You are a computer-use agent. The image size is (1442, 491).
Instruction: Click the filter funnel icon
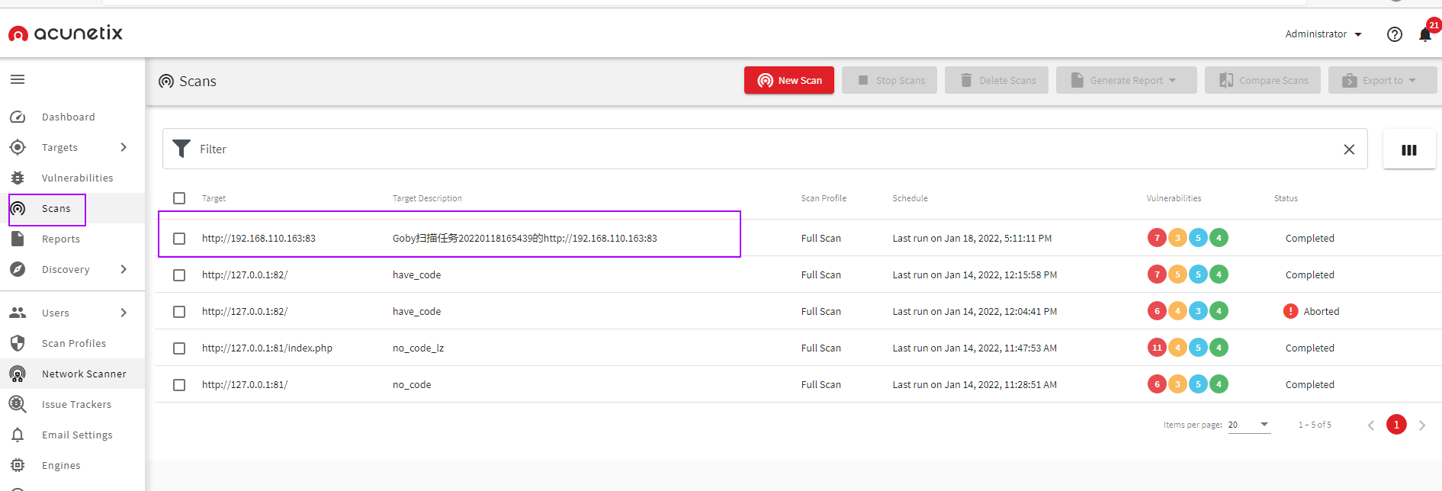pyautogui.click(x=181, y=149)
